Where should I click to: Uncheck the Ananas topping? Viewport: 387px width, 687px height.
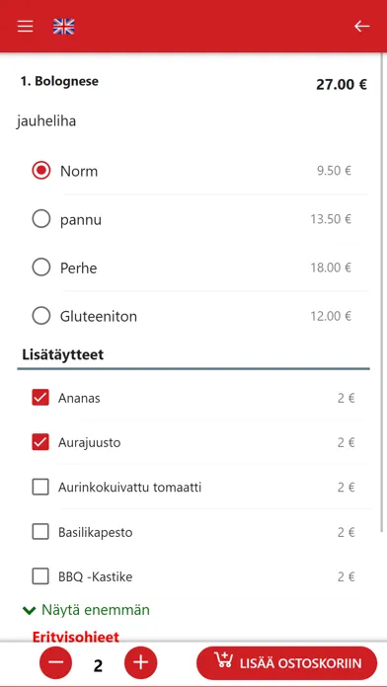[40, 398]
